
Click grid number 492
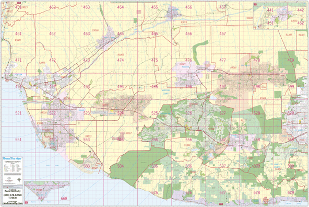point(52,86)
